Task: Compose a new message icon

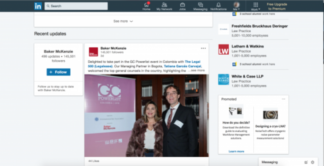Action: click(306, 162)
